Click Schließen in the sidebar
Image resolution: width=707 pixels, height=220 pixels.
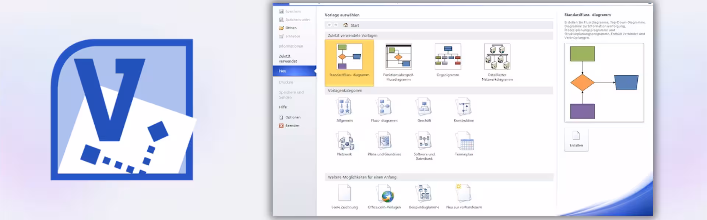tap(289, 36)
